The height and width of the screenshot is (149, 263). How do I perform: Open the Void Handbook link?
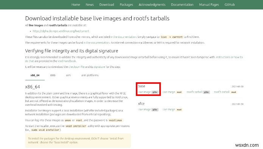click(x=67, y=61)
